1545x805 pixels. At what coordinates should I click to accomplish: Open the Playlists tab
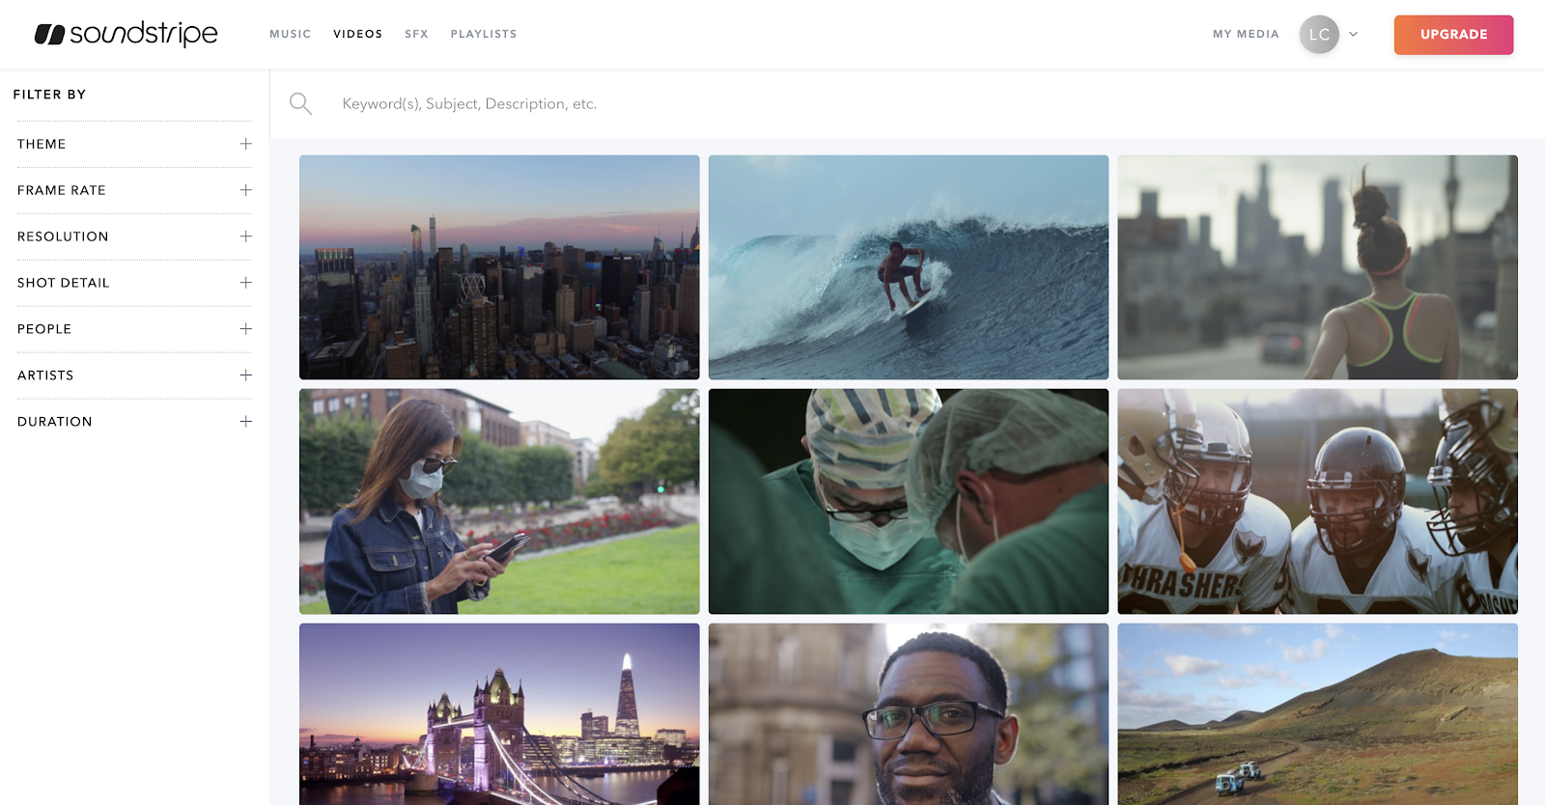pyautogui.click(x=484, y=34)
